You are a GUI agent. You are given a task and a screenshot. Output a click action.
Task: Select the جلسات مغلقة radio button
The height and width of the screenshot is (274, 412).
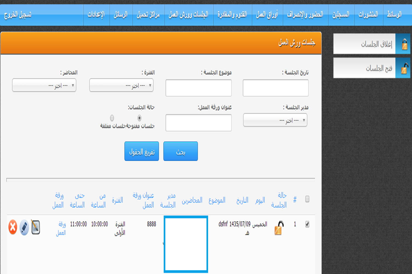click(x=112, y=118)
